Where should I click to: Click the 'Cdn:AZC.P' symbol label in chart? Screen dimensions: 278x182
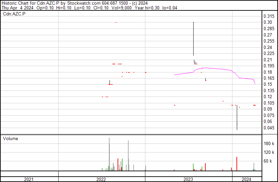(x=14, y=14)
